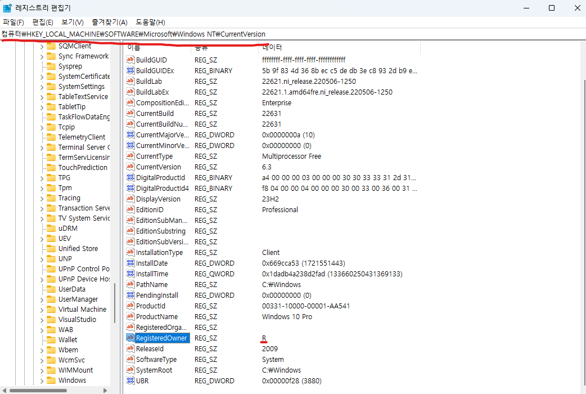Select the UPnP Control Point tree key
The width and height of the screenshot is (586, 394).
(84, 268)
